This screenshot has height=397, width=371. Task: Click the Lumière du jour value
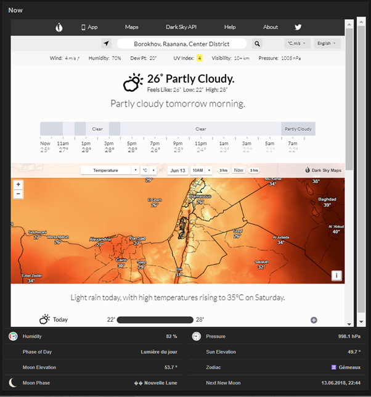coord(159,351)
